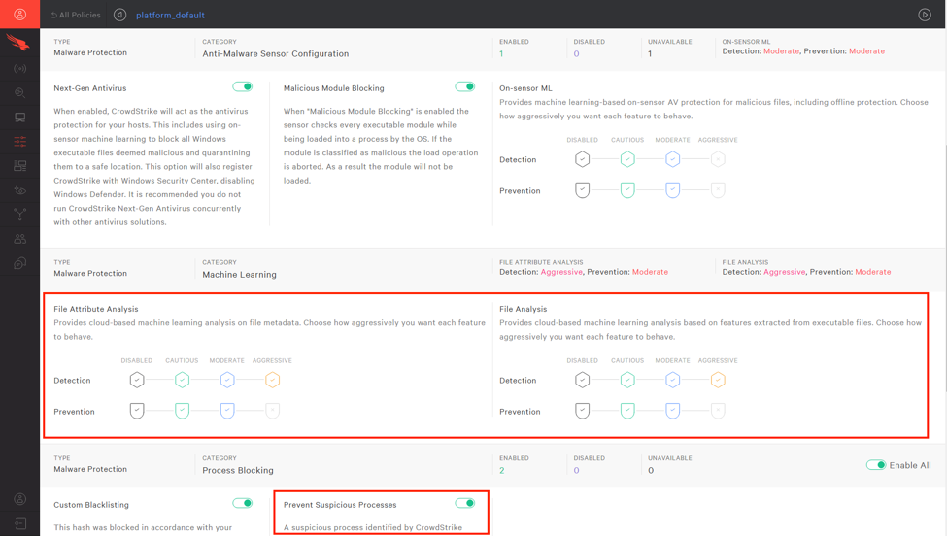Click the On-sensor ML heading
The width and height of the screenshot is (947, 536).
[525, 88]
